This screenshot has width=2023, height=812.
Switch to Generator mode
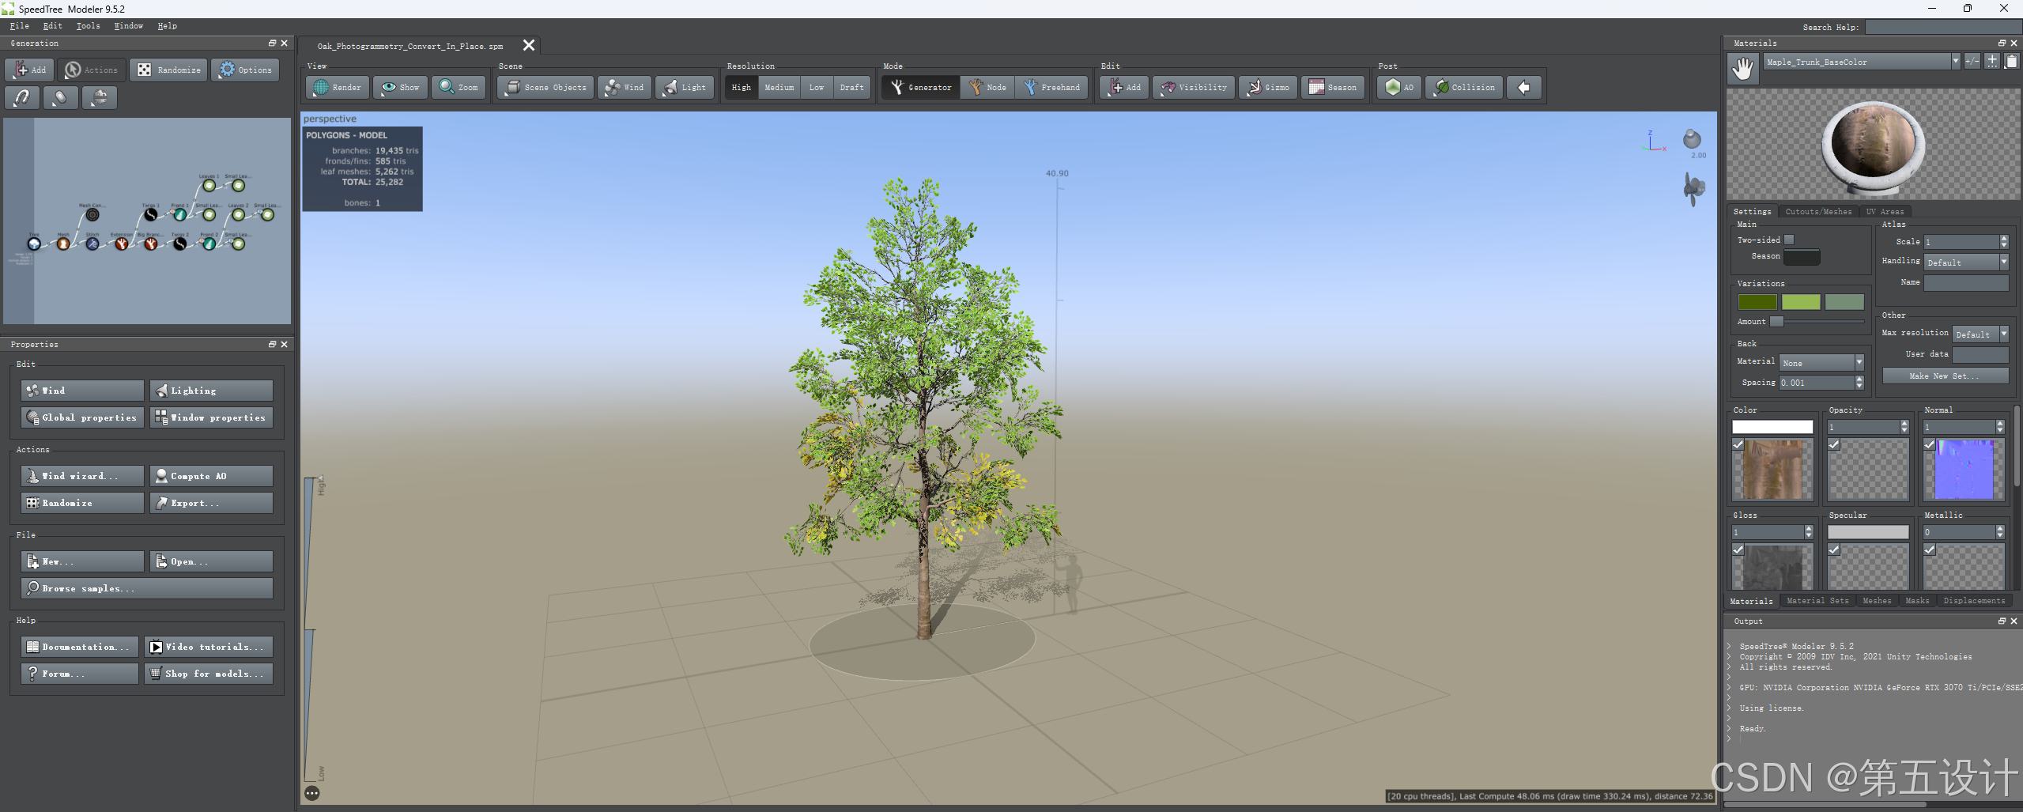pos(921,87)
